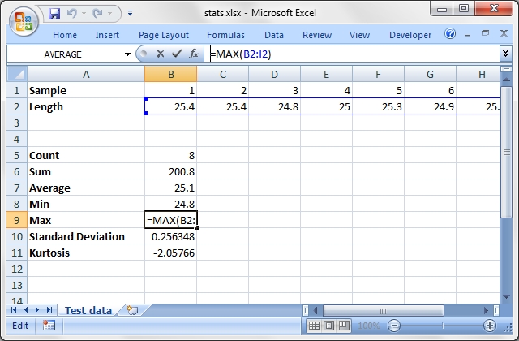Expand the formula bar
The image size is (519, 341).
pos(505,54)
